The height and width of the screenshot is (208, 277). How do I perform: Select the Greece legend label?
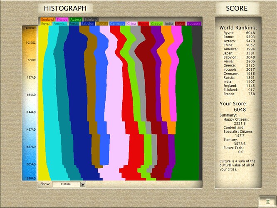click(x=156, y=24)
